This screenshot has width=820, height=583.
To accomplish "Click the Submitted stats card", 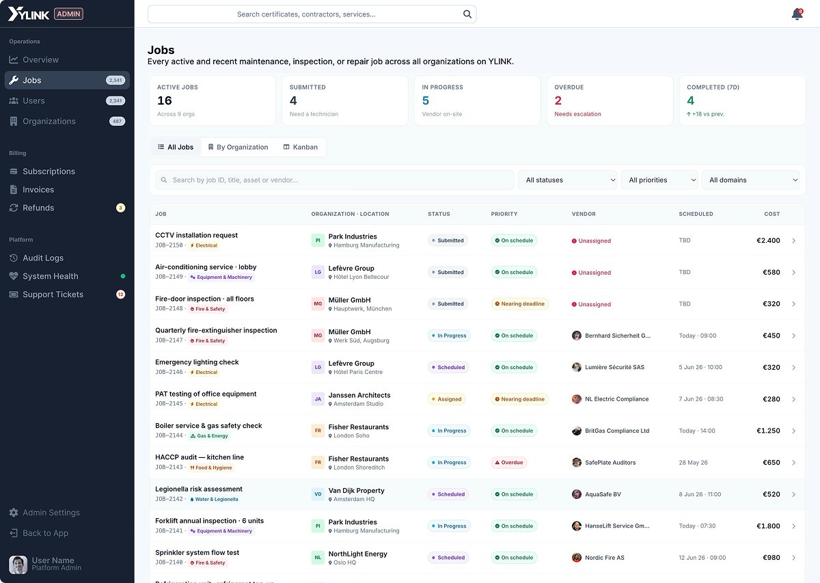I will coord(344,100).
